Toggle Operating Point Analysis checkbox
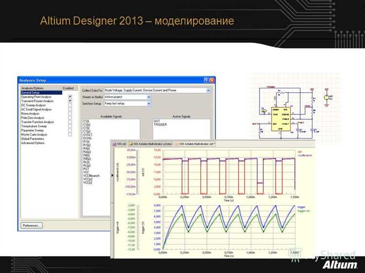 point(70,97)
